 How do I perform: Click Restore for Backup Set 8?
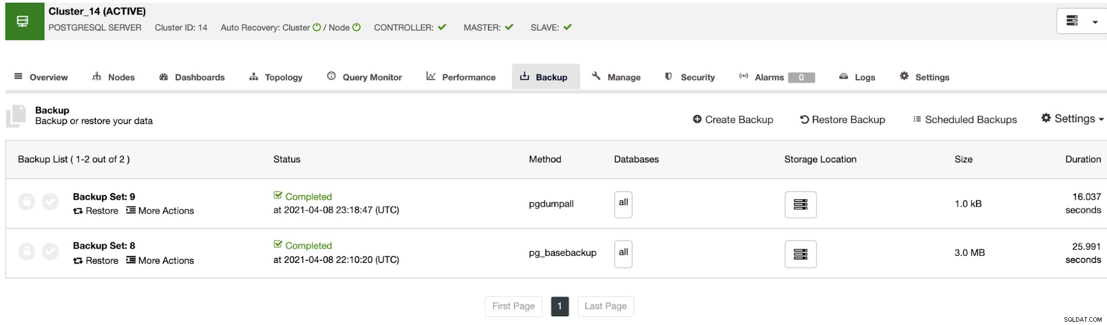pyautogui.click(x=96, y=260)
